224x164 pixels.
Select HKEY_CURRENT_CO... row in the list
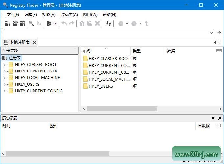click(x=109, y=66)
